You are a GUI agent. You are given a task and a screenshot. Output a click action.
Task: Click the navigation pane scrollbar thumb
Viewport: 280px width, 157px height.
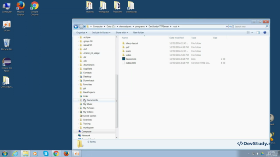tap(117, 101)
